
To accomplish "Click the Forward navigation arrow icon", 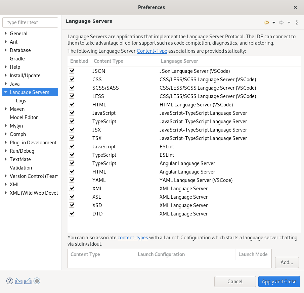I will (281, 22).
